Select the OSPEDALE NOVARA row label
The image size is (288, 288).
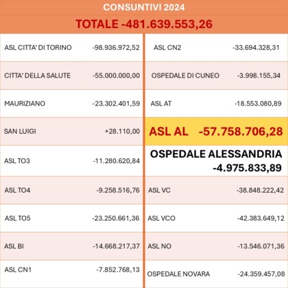coord(178,274)
